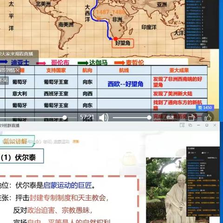Click the overlapping-windows icon in lower titlebar
The image size is (223, 223).
tap(190, 125)
